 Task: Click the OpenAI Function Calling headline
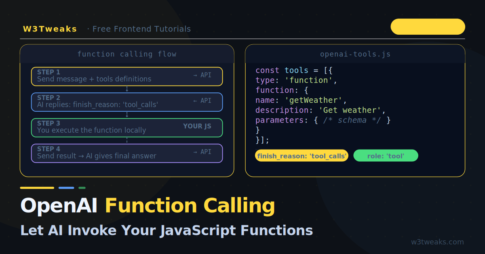(148, 206)
